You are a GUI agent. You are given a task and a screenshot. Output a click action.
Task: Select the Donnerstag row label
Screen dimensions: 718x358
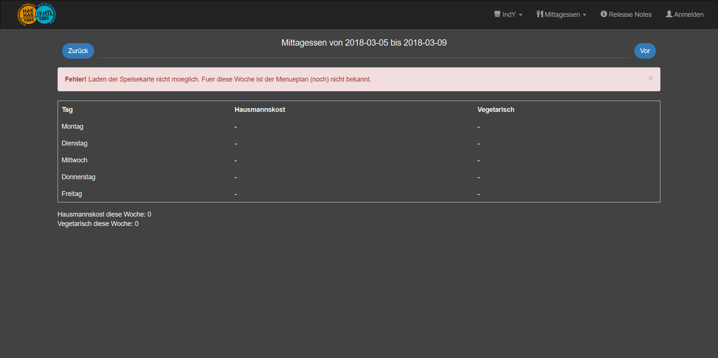point(79,177)
